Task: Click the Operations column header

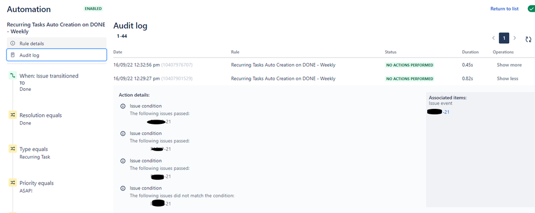Action: 503,52
